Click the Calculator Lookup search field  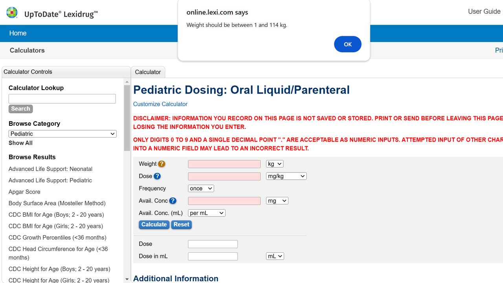(62, 99)
